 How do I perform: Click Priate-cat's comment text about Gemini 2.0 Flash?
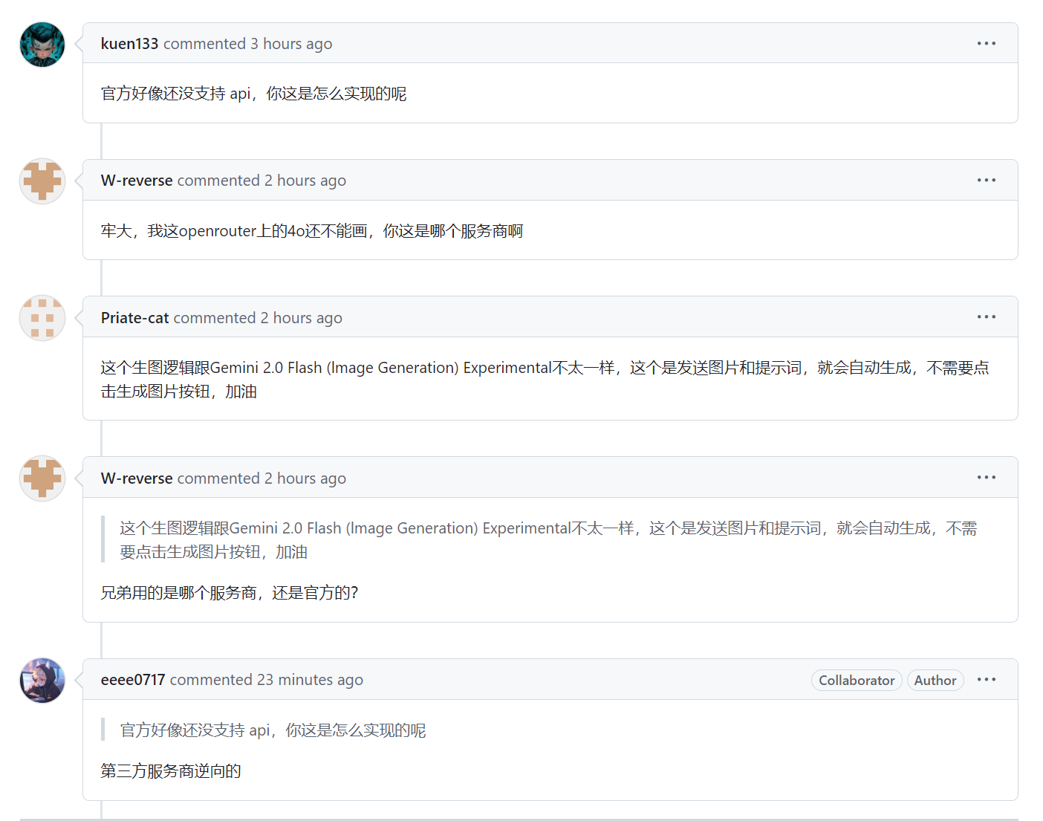(x=545, y=380)
